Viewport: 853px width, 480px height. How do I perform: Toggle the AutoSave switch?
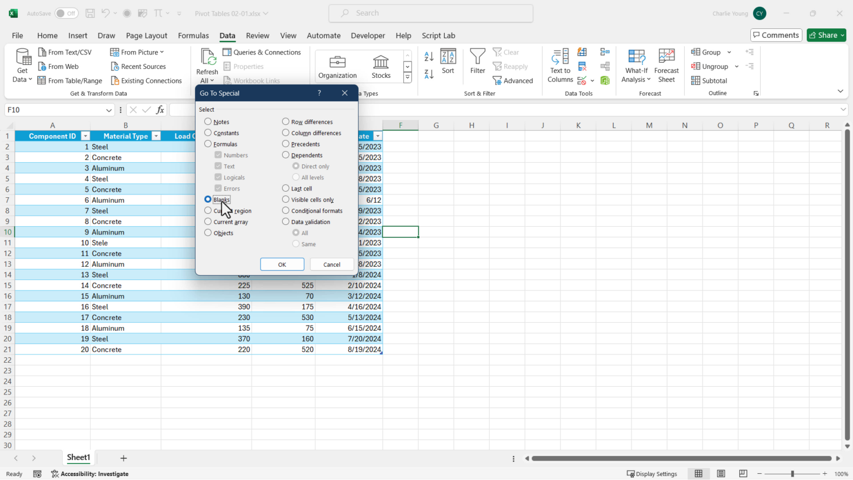(66, 13)
